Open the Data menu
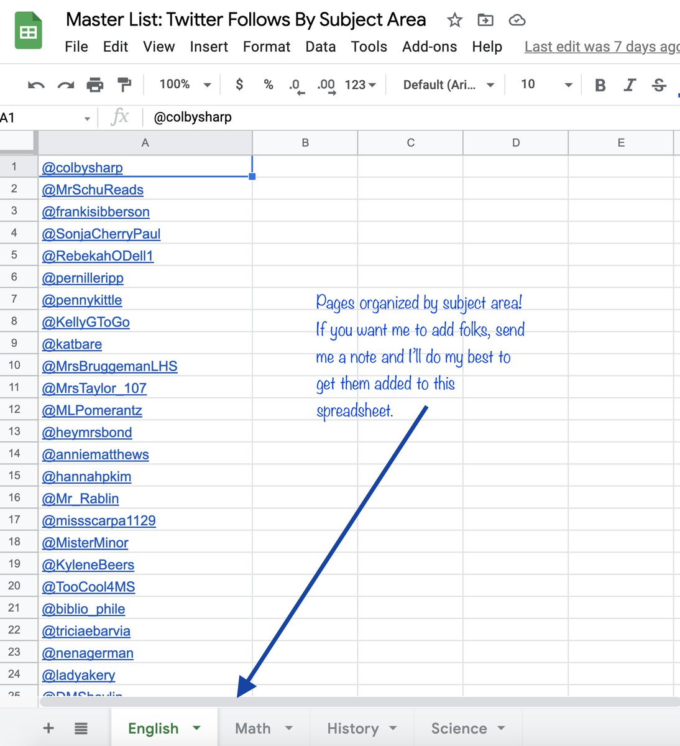This screenshot has width=680, height=746. pyautogui.click(x=321, y=47)
